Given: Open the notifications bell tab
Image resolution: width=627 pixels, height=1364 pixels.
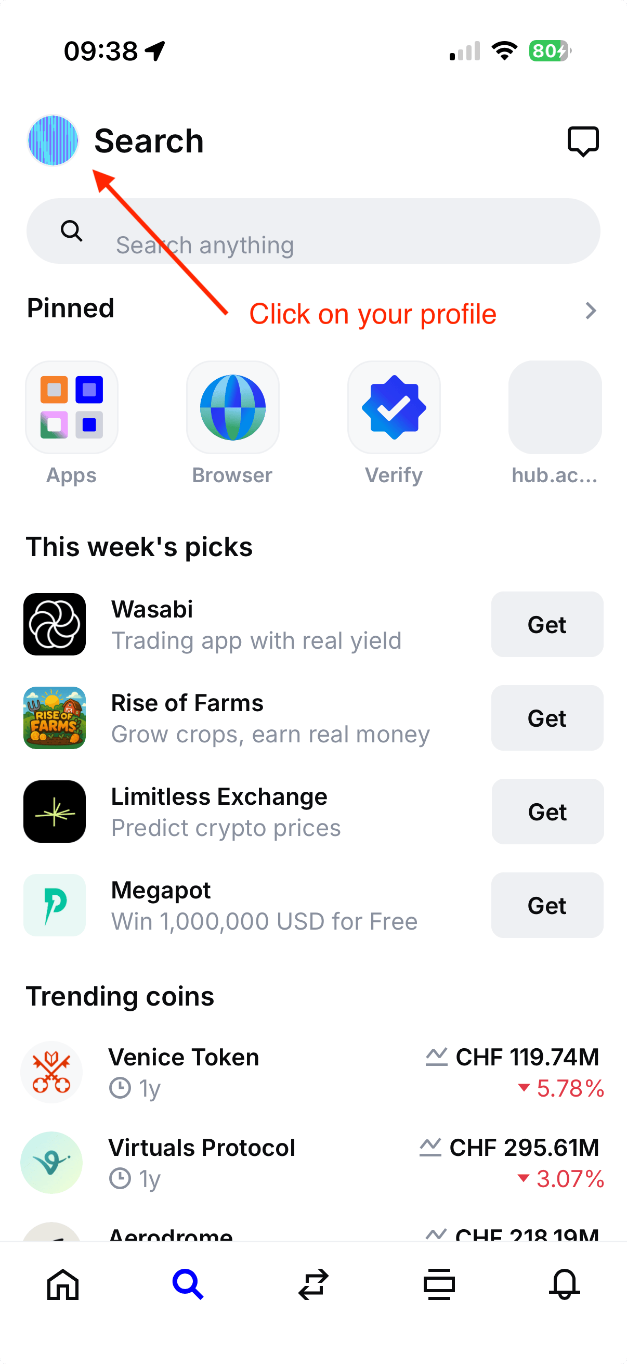Looking at the screenshot, I should (564, 1284).
